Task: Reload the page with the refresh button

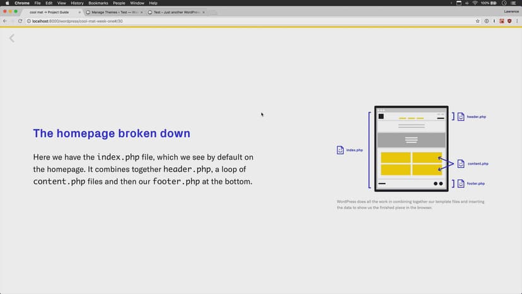Action: pos(20,21)
